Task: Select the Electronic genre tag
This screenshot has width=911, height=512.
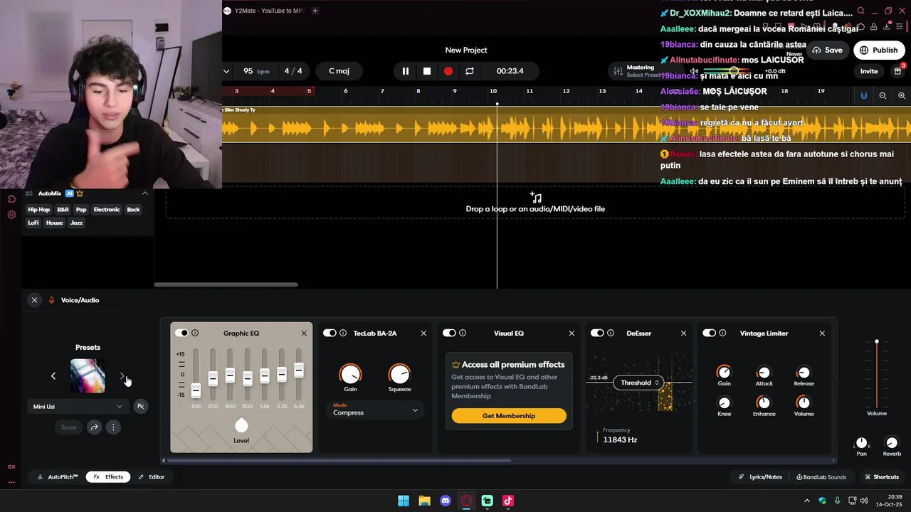Action: click(107, 210)
